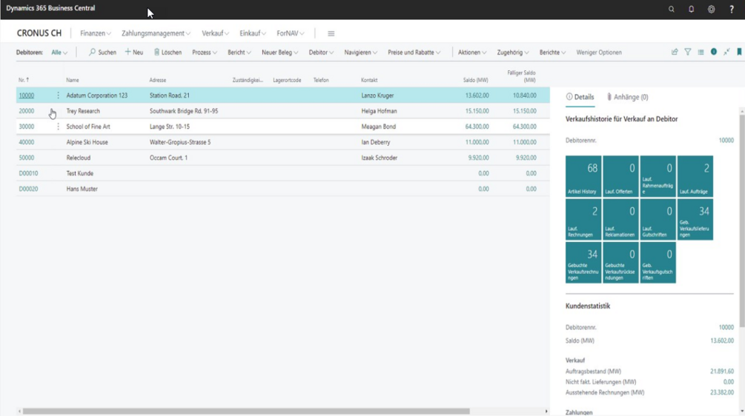
Task: Open the search magnifier in the top bar
Action: coord(672,9)
